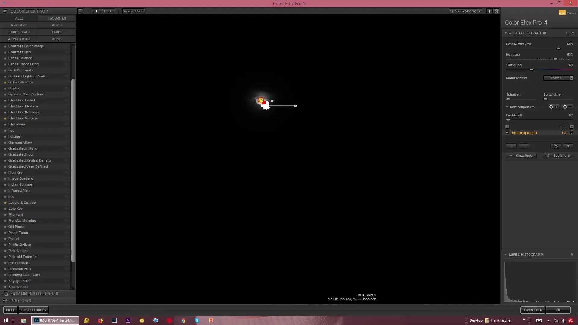Disable the Detail Extractor filter checkbox
This screenshot has width=578, height=325.
coord(511,33)
